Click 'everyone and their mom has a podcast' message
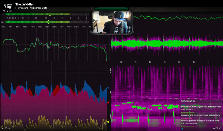The height and width of the screenshot is (131, 223). tap(200, 115)
